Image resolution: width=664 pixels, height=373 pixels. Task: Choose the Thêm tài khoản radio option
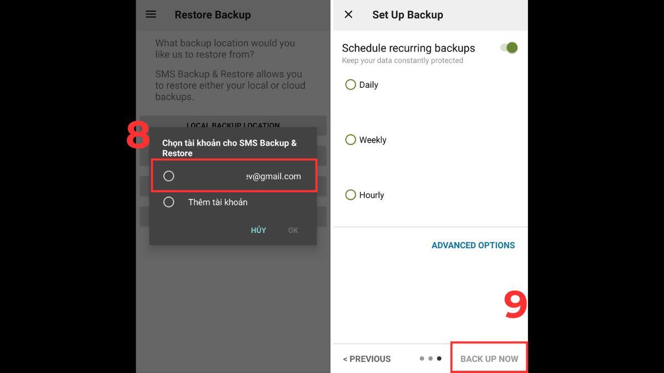pyautogui.click(x=169, y=202)
